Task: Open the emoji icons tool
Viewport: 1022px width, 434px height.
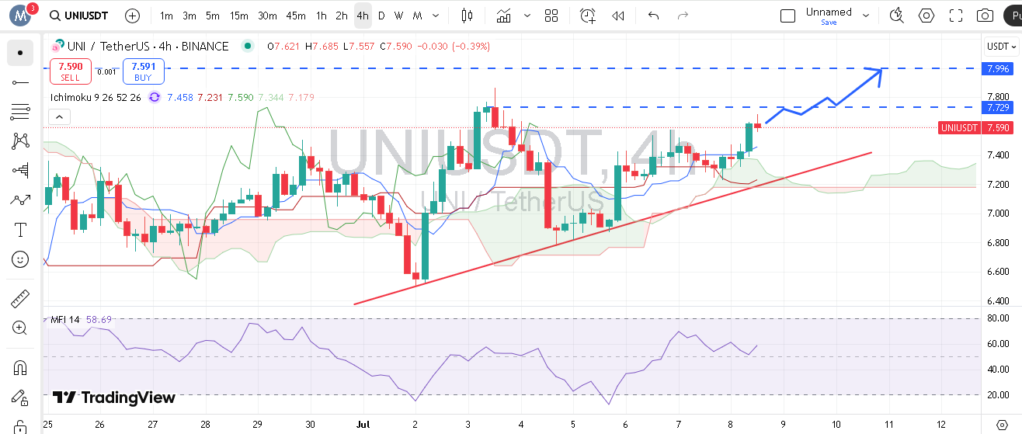Action: 20,259
